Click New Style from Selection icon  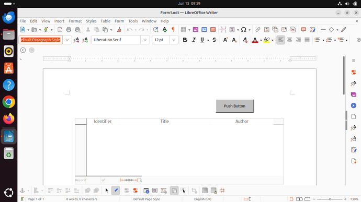pyautogui.click(x=85, y=40)
